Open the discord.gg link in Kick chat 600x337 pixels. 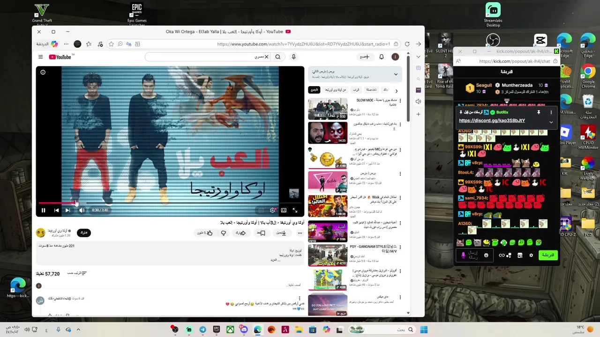click(x=492, y=120)
